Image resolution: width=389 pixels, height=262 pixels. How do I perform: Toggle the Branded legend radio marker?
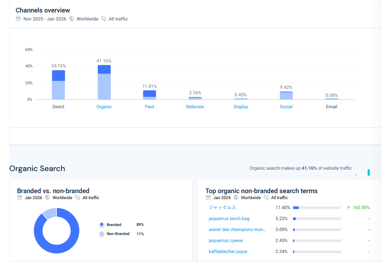pyautogui.click(x=102, y=225)
